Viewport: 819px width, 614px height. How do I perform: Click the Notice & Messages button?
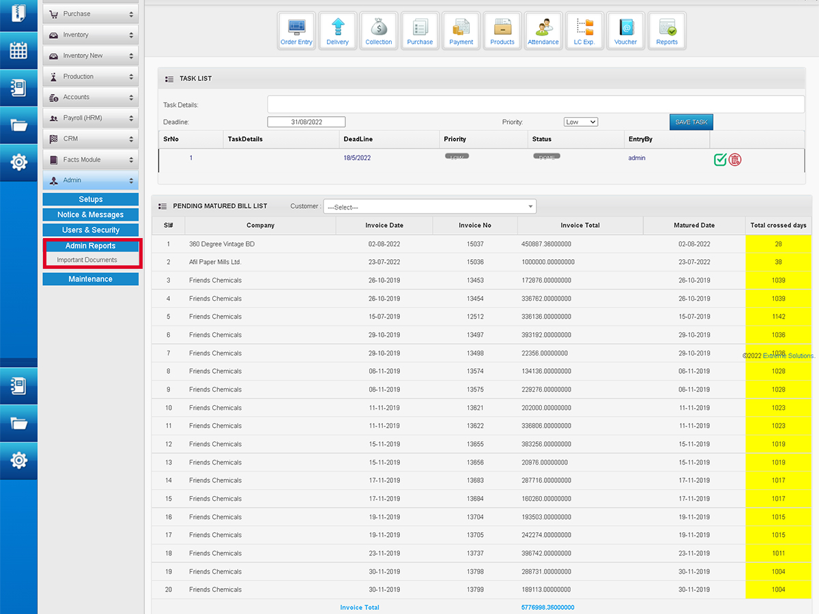[91, 215]
